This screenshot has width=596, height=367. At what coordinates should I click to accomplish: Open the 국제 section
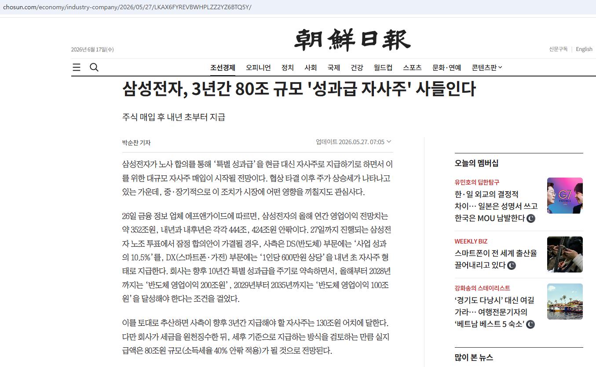[x=334, y=68]
